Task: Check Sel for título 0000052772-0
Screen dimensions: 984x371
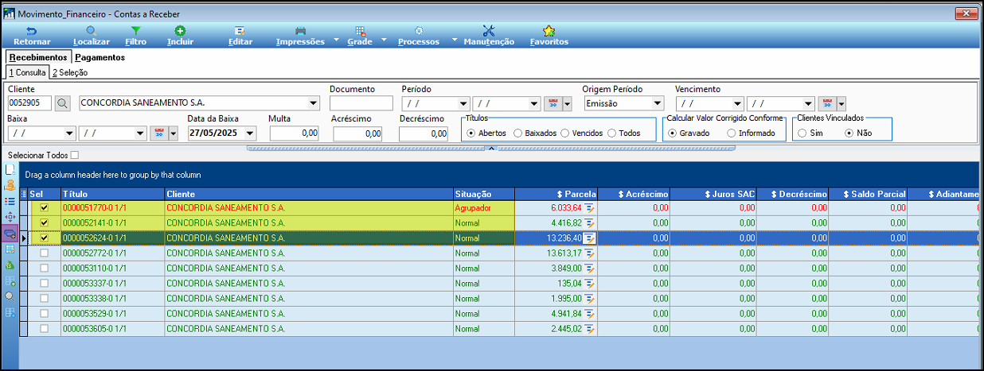Action: tap(45, 253)
